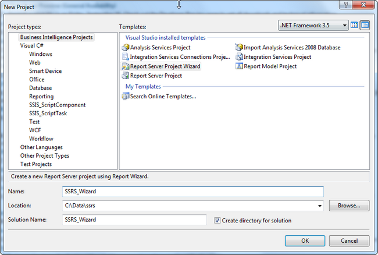This screenshot has width=378, height=255.
Task: Select Report Server Project Wizard text
Action: (x=165, y=66)
